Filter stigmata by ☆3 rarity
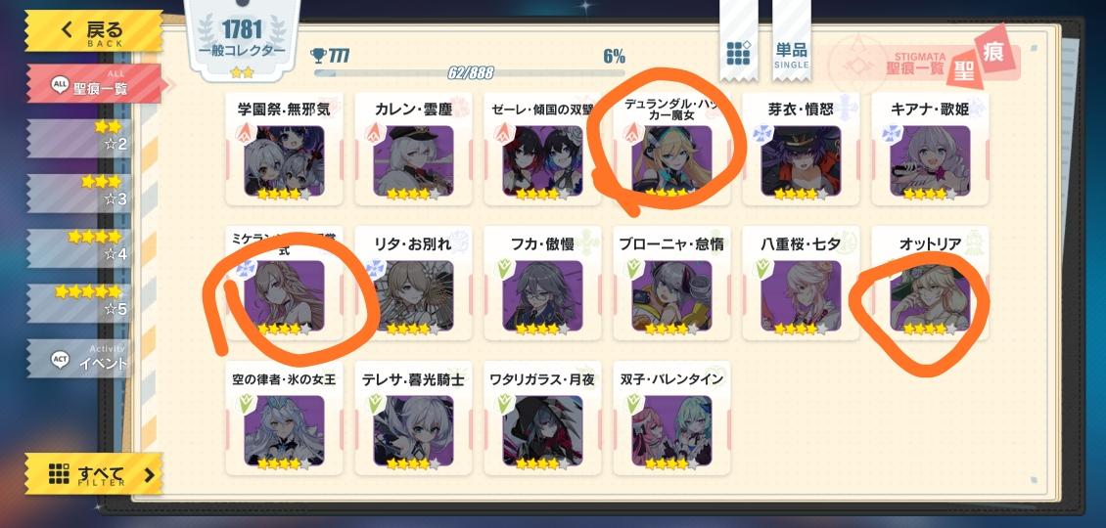 [79, 192]
